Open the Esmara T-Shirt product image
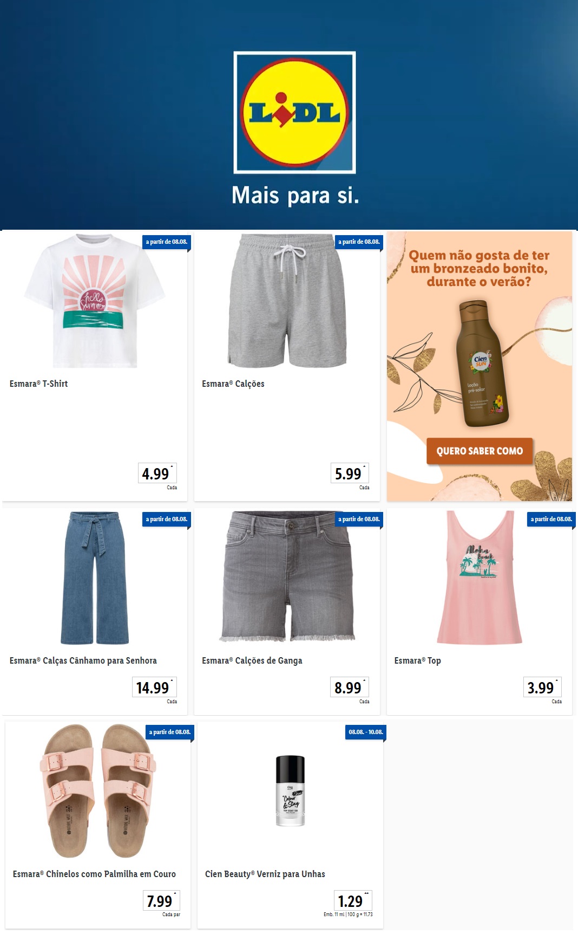 [95, 301]
